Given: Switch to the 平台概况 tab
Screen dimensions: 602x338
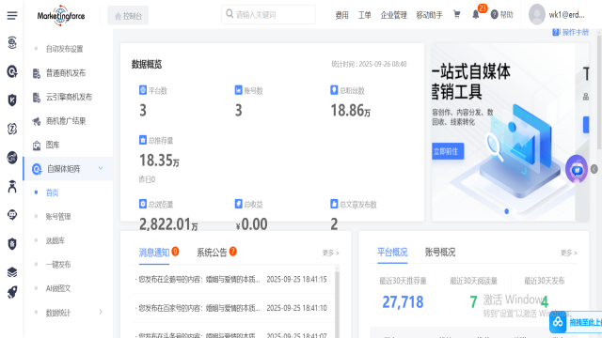Looking at the screenshot, I should click(392, 253).
